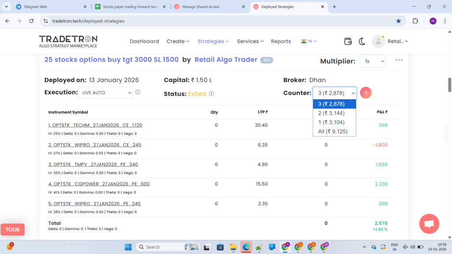The image size is (452, 254).
Task: Choose All (₹ 9,125) counter option
Action: tap(334, 131)
